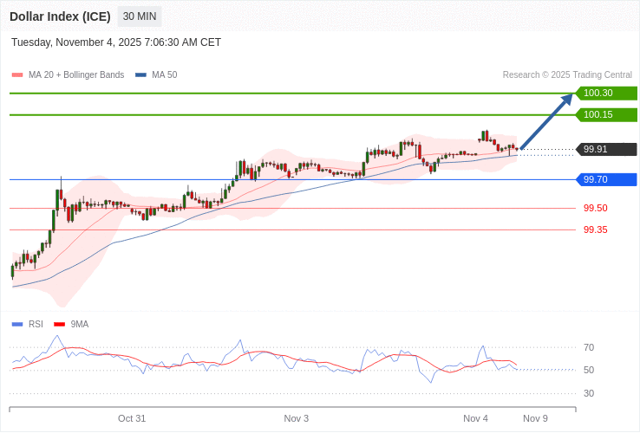
Task: Click the MA 20 + Bollinger Bands pink swatch
Action: point(17,75)
